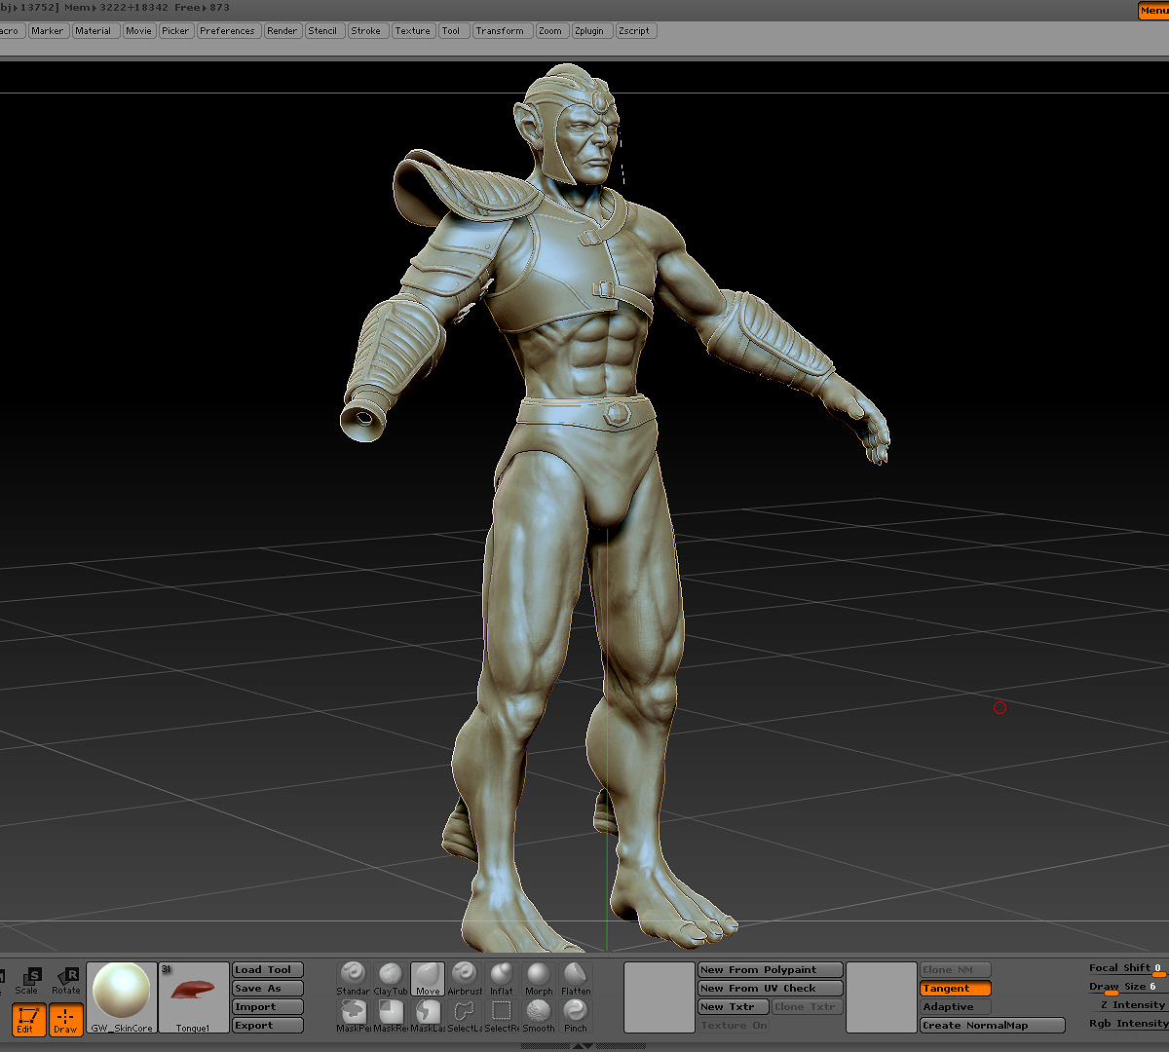Click the Clone NM button
This screenshot has height=1052, width=1169.
[x=956, y=970]
